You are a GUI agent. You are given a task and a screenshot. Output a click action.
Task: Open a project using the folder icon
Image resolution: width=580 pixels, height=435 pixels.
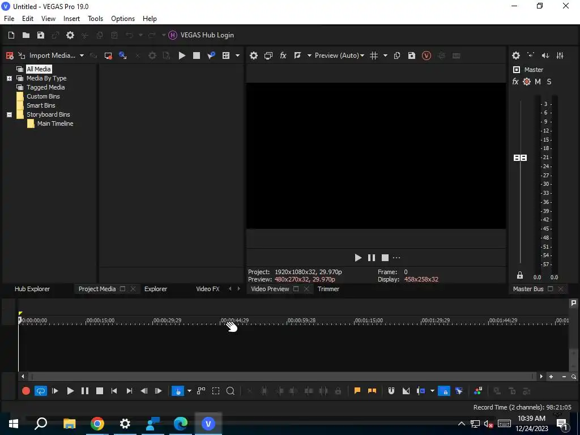tap(26, 35)
